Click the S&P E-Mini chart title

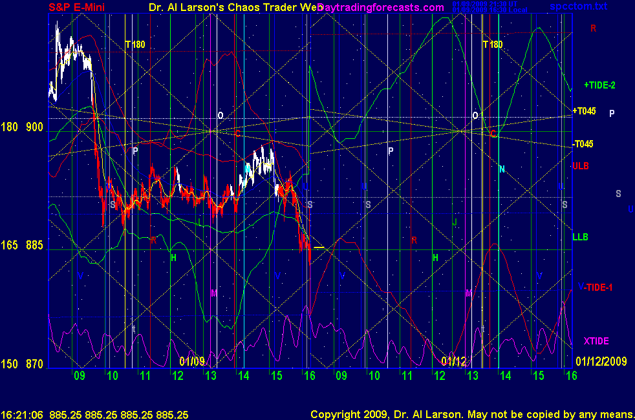pos(77,7)
